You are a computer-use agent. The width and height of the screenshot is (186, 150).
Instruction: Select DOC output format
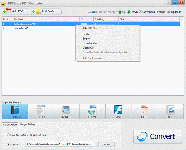(170, 112)
